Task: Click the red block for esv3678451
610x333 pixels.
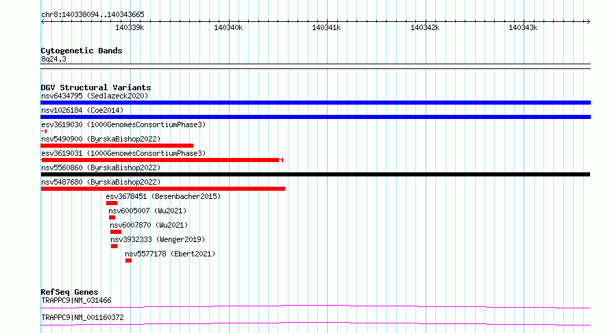Action: click(112, 203)
